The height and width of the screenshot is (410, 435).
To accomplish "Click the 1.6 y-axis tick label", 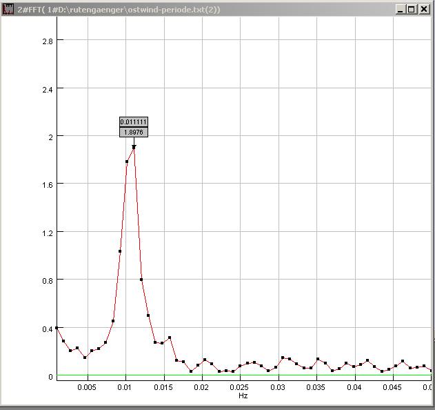I will click(48, 185).
